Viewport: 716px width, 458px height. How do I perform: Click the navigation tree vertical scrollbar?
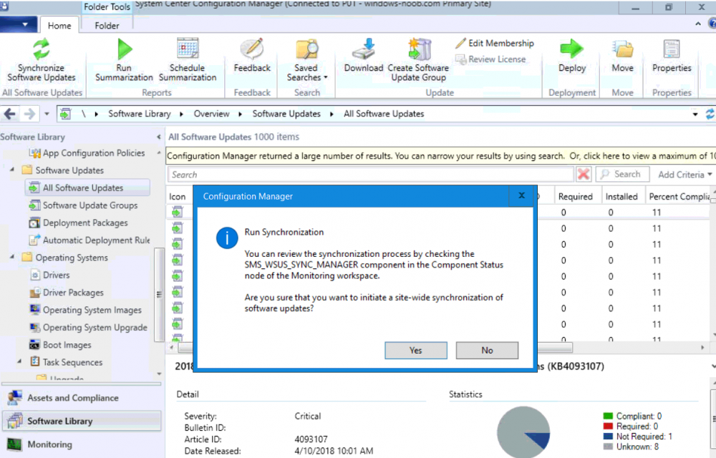coord(159,295)
